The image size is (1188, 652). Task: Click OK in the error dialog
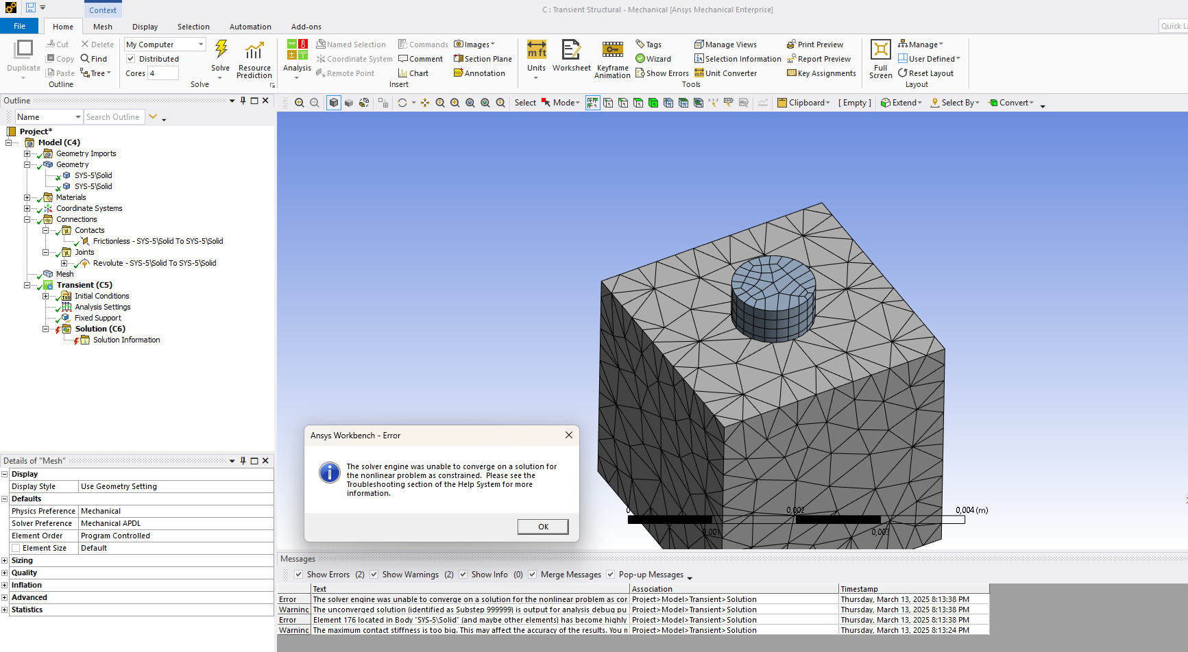pos(543,527)
